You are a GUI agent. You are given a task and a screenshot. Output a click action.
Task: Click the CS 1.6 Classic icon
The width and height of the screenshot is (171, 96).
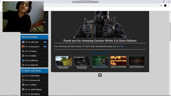(23, 51)
